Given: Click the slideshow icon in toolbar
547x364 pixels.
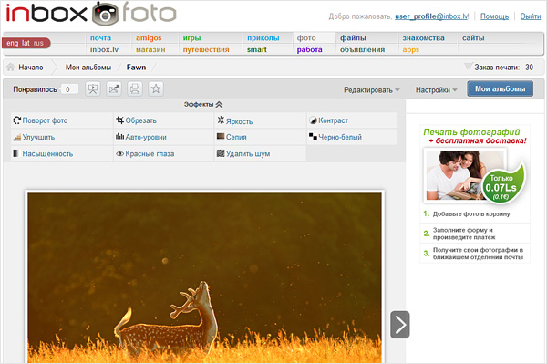Looking at the screenshot, I should point(93,89).
